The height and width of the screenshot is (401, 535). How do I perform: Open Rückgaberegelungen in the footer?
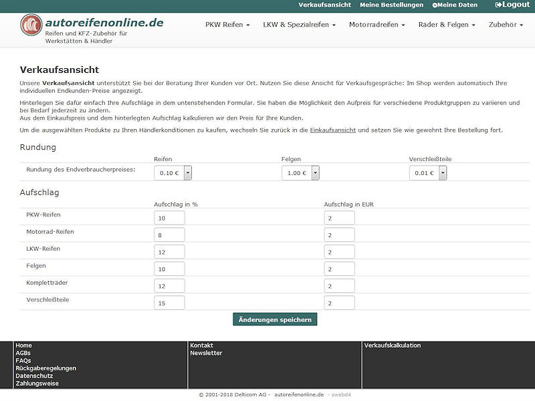pyautogui.click(x=45, y=368)
